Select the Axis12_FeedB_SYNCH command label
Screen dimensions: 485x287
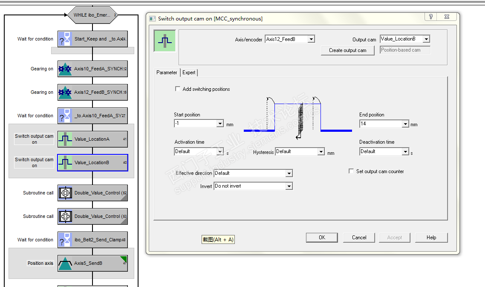coord(98,92)
